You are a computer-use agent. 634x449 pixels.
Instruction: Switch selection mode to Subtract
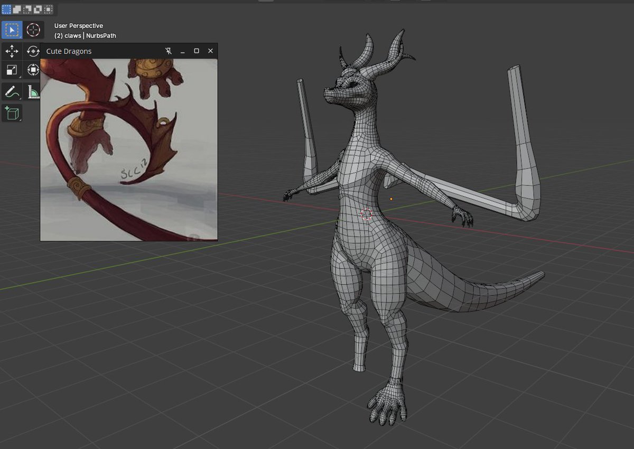[27, 9]
